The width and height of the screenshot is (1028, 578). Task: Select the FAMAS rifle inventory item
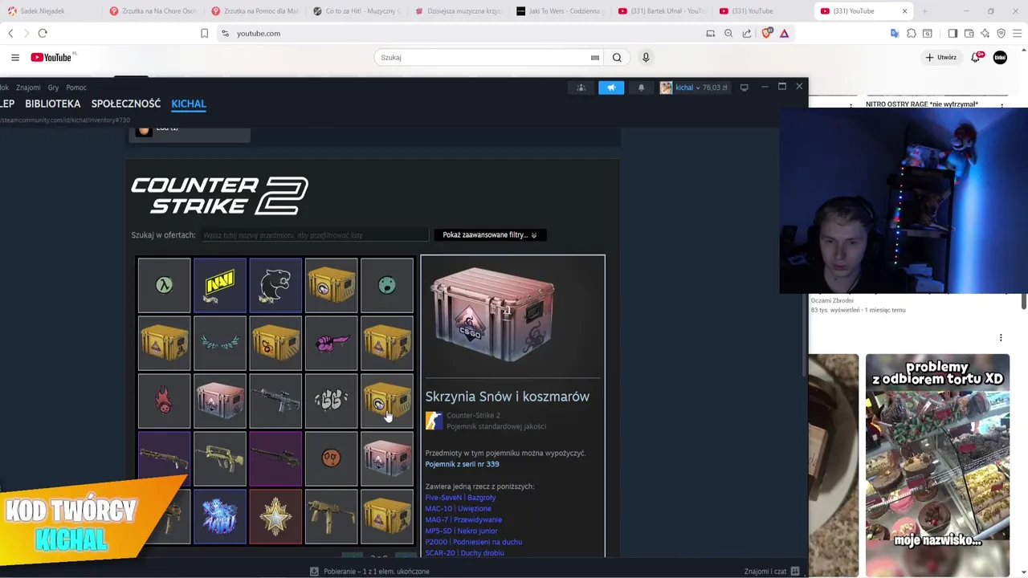(x=220, y=458)
